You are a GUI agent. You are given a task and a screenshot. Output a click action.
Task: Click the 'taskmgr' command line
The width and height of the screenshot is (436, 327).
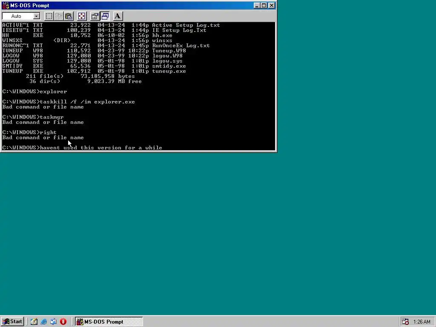[x=33, y=117]
